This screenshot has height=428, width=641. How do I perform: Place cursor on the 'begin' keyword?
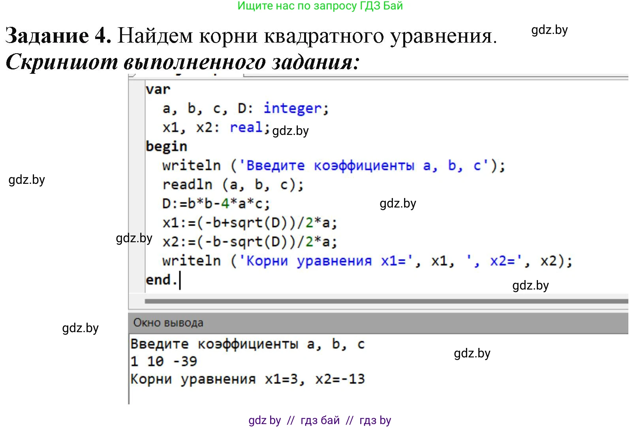point(166,146)
